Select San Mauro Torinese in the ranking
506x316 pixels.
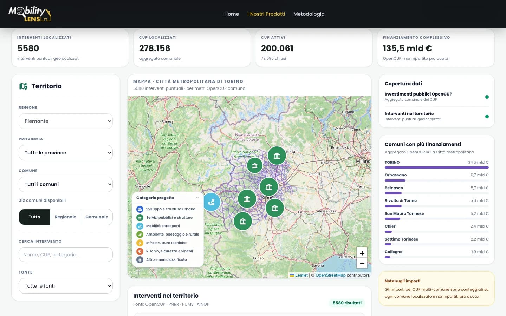point(404,213)
